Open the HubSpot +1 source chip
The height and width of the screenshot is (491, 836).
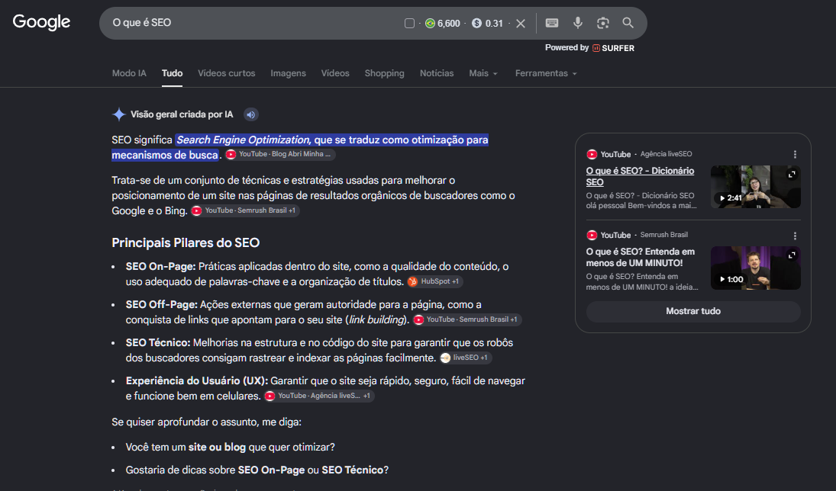pyautogui.click(x=434, y=281)
